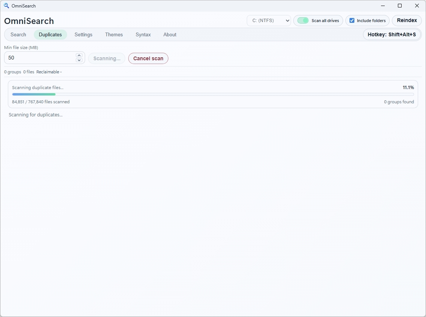Uncheck the Include folders checkbox
This screenshot has width=426, height=317.
pyautogui.click(x=352, y=21)
